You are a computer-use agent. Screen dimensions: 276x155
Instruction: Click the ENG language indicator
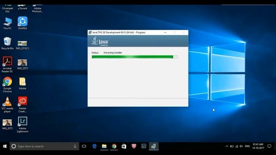(x=247, y=146)
